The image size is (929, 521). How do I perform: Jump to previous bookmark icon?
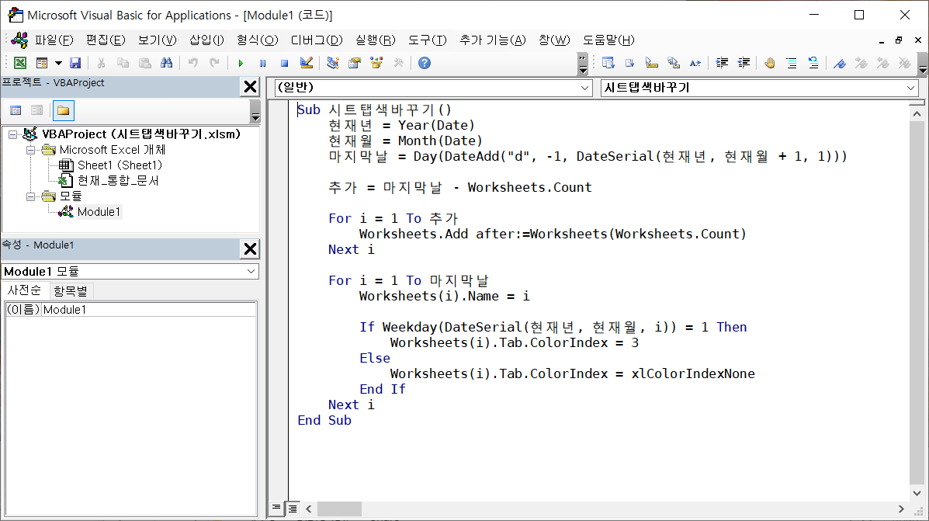[x=882, y=63]
